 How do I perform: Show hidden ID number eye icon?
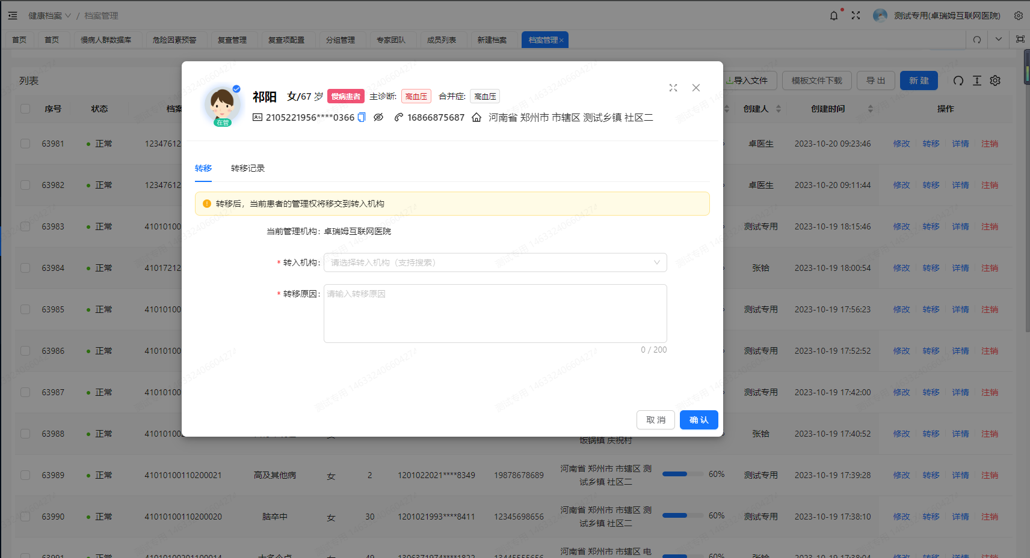(378, 117)
